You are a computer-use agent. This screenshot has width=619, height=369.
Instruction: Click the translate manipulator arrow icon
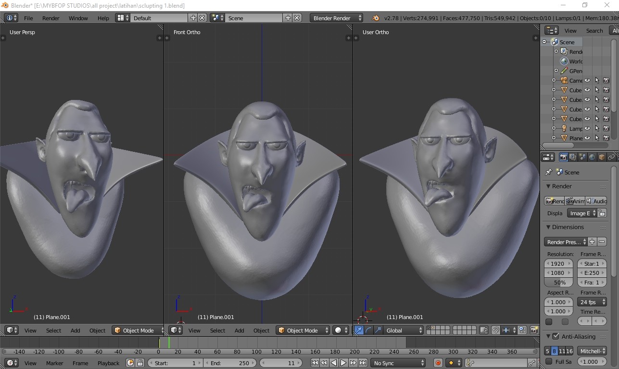[x=359, y=330]
